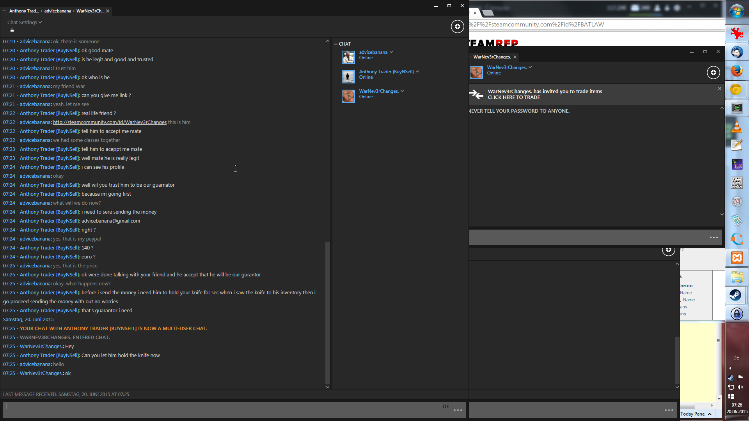The image size is (749, 421).
Task: Click advicebanana's avatar in chat list
Action: coord(348,57)
